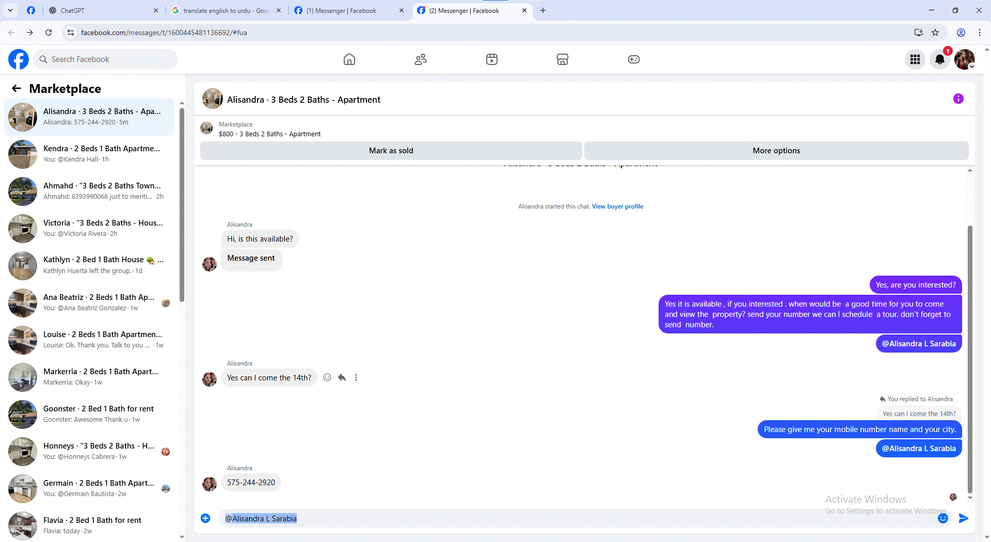Click the first @Alisandra L Sarabia mention bubble
The image size is (991, 542).
pos(919,344)
